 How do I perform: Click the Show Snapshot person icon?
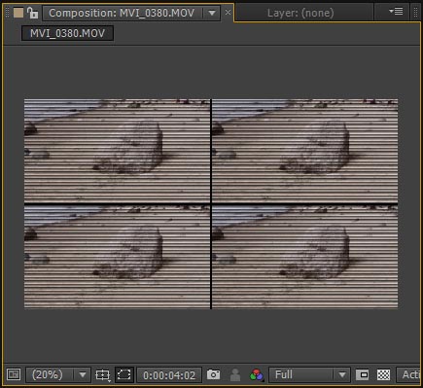[235, 375]
